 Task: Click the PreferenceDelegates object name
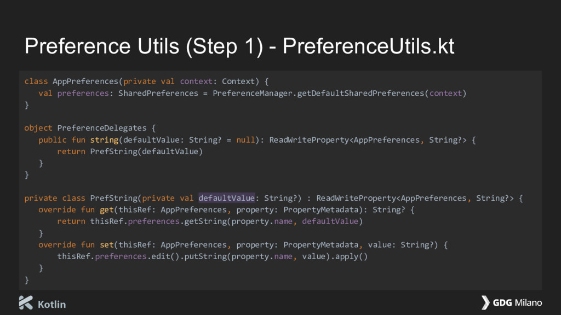pyautogui.click(x=102, y=128)
